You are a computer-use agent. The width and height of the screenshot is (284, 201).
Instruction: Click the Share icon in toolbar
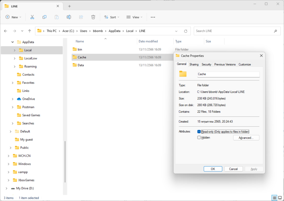(x=81, y=17)
